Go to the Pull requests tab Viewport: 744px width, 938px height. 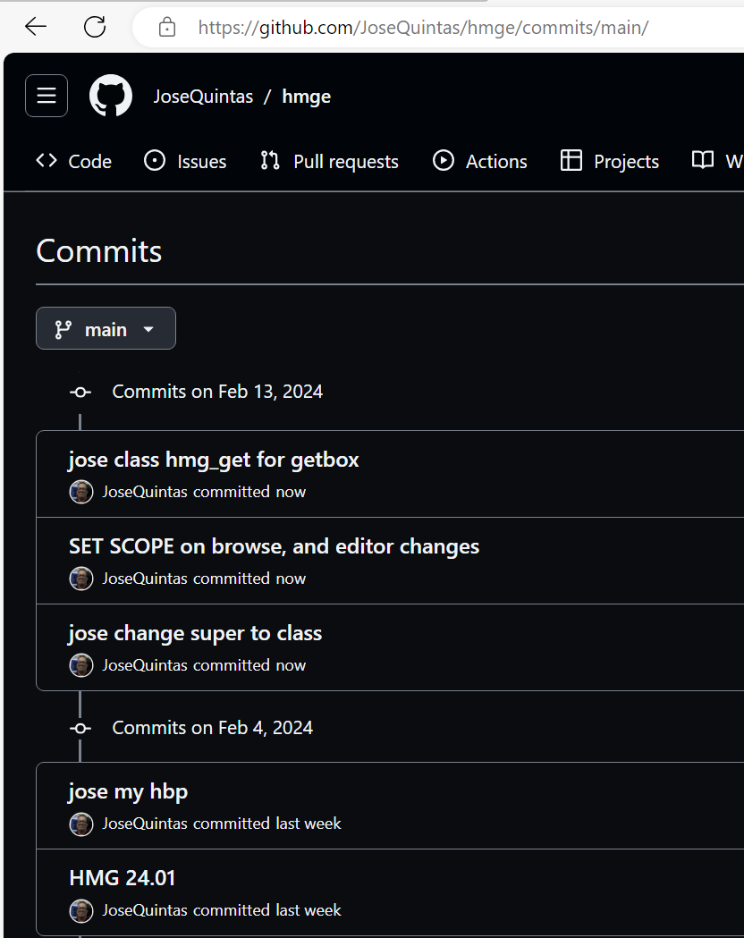tap(329, 161)
